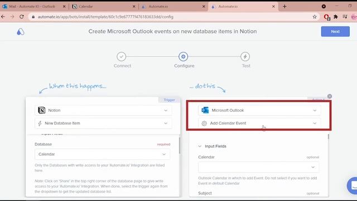Click the Next button
The width and height of the screenshot is (357, 201).
tap(335, 31)
